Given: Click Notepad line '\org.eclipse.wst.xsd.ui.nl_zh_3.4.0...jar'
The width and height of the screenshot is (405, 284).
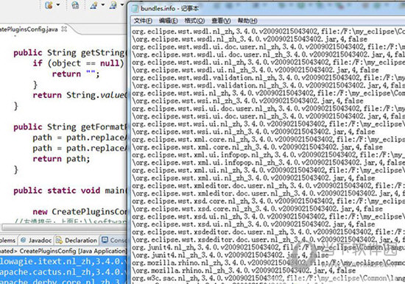Looking at the screenshot, I should coord(253,224).
